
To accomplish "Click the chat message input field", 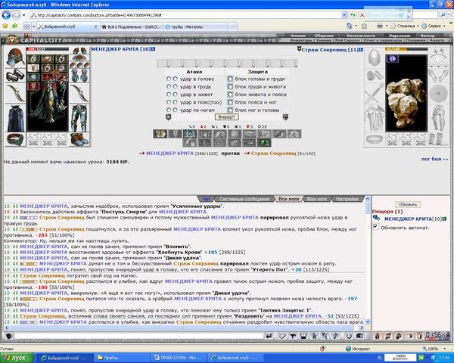I will point(139,336).
